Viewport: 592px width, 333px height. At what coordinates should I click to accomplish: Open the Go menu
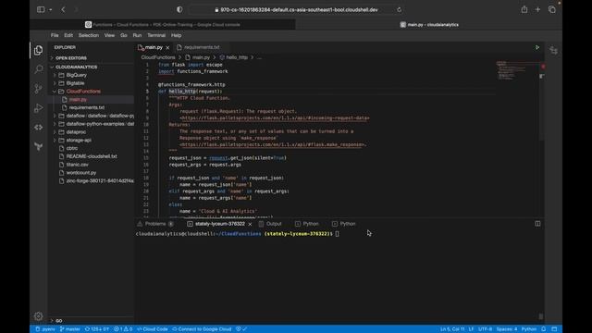tap(123, 35)
